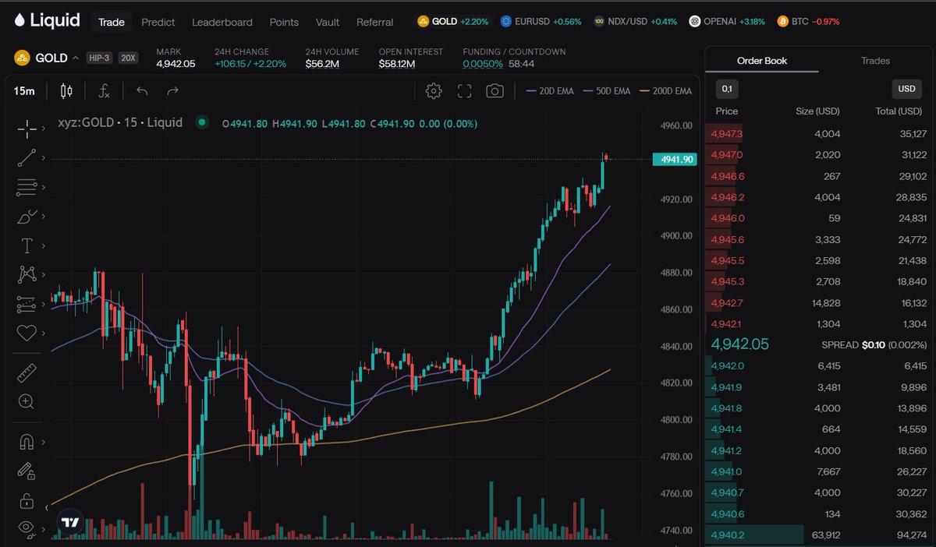Click the 4941.90 current price label
936x547 pixels.
point(674,160)
